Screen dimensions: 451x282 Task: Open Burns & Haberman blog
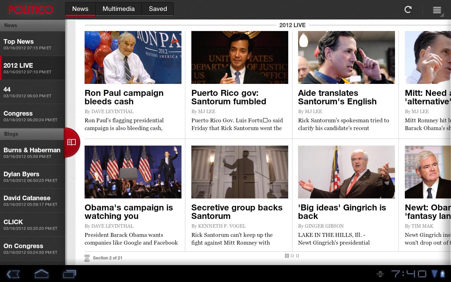coord(32,153)
